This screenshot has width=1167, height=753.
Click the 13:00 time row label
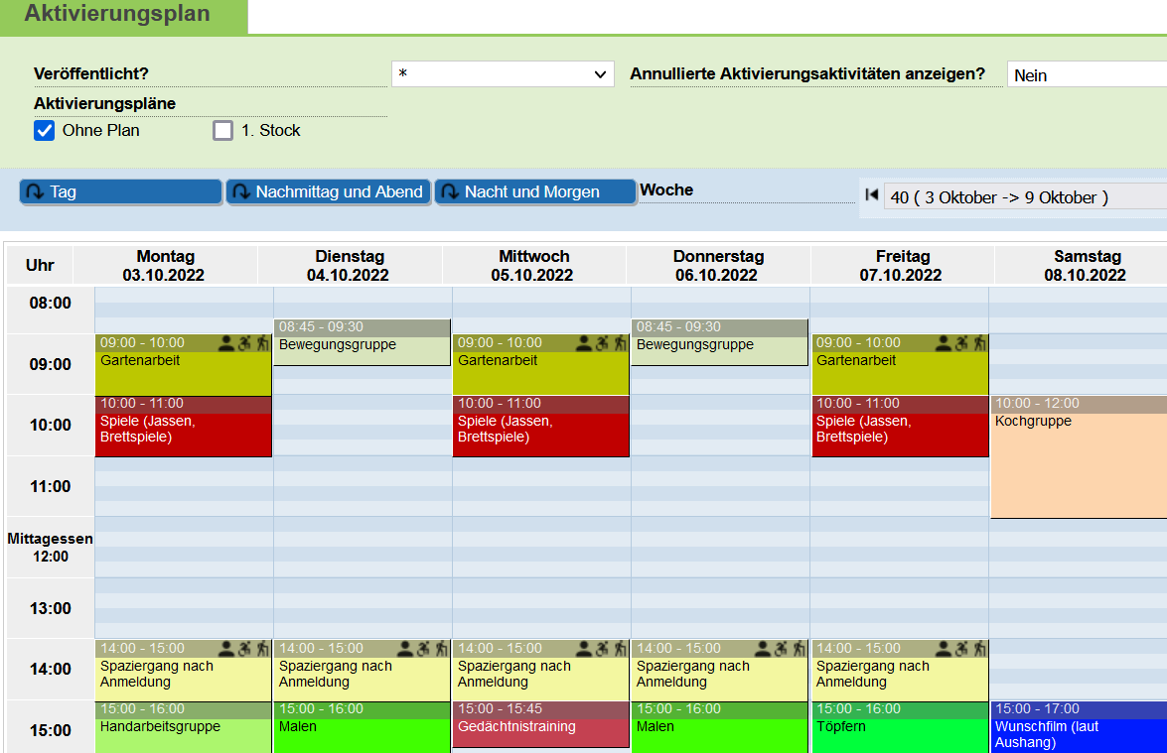(x=51, y=609)
